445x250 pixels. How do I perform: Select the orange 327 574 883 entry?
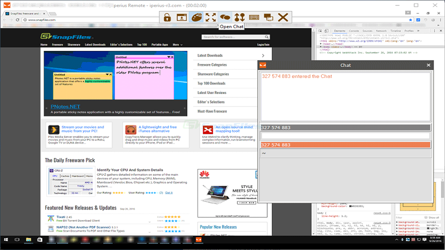pos(345,144)
